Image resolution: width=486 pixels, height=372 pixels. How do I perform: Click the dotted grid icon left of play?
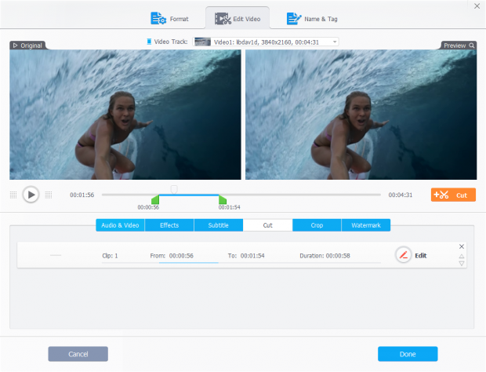13,195
